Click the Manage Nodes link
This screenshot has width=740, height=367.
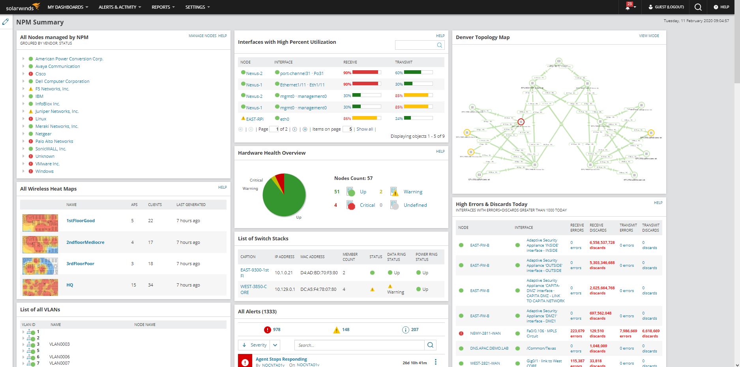[202, 36]
